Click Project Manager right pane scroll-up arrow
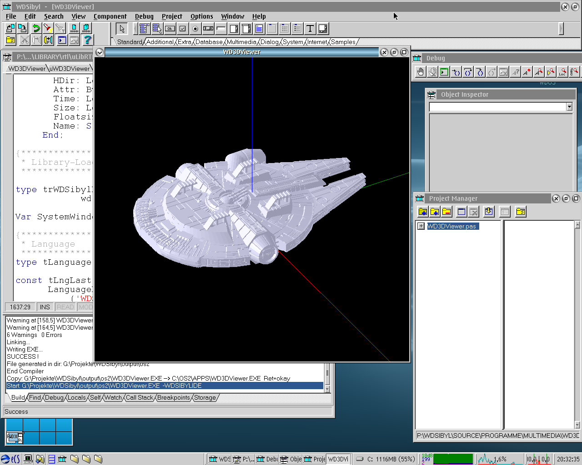Screen dimensions: 582x465 577,224
